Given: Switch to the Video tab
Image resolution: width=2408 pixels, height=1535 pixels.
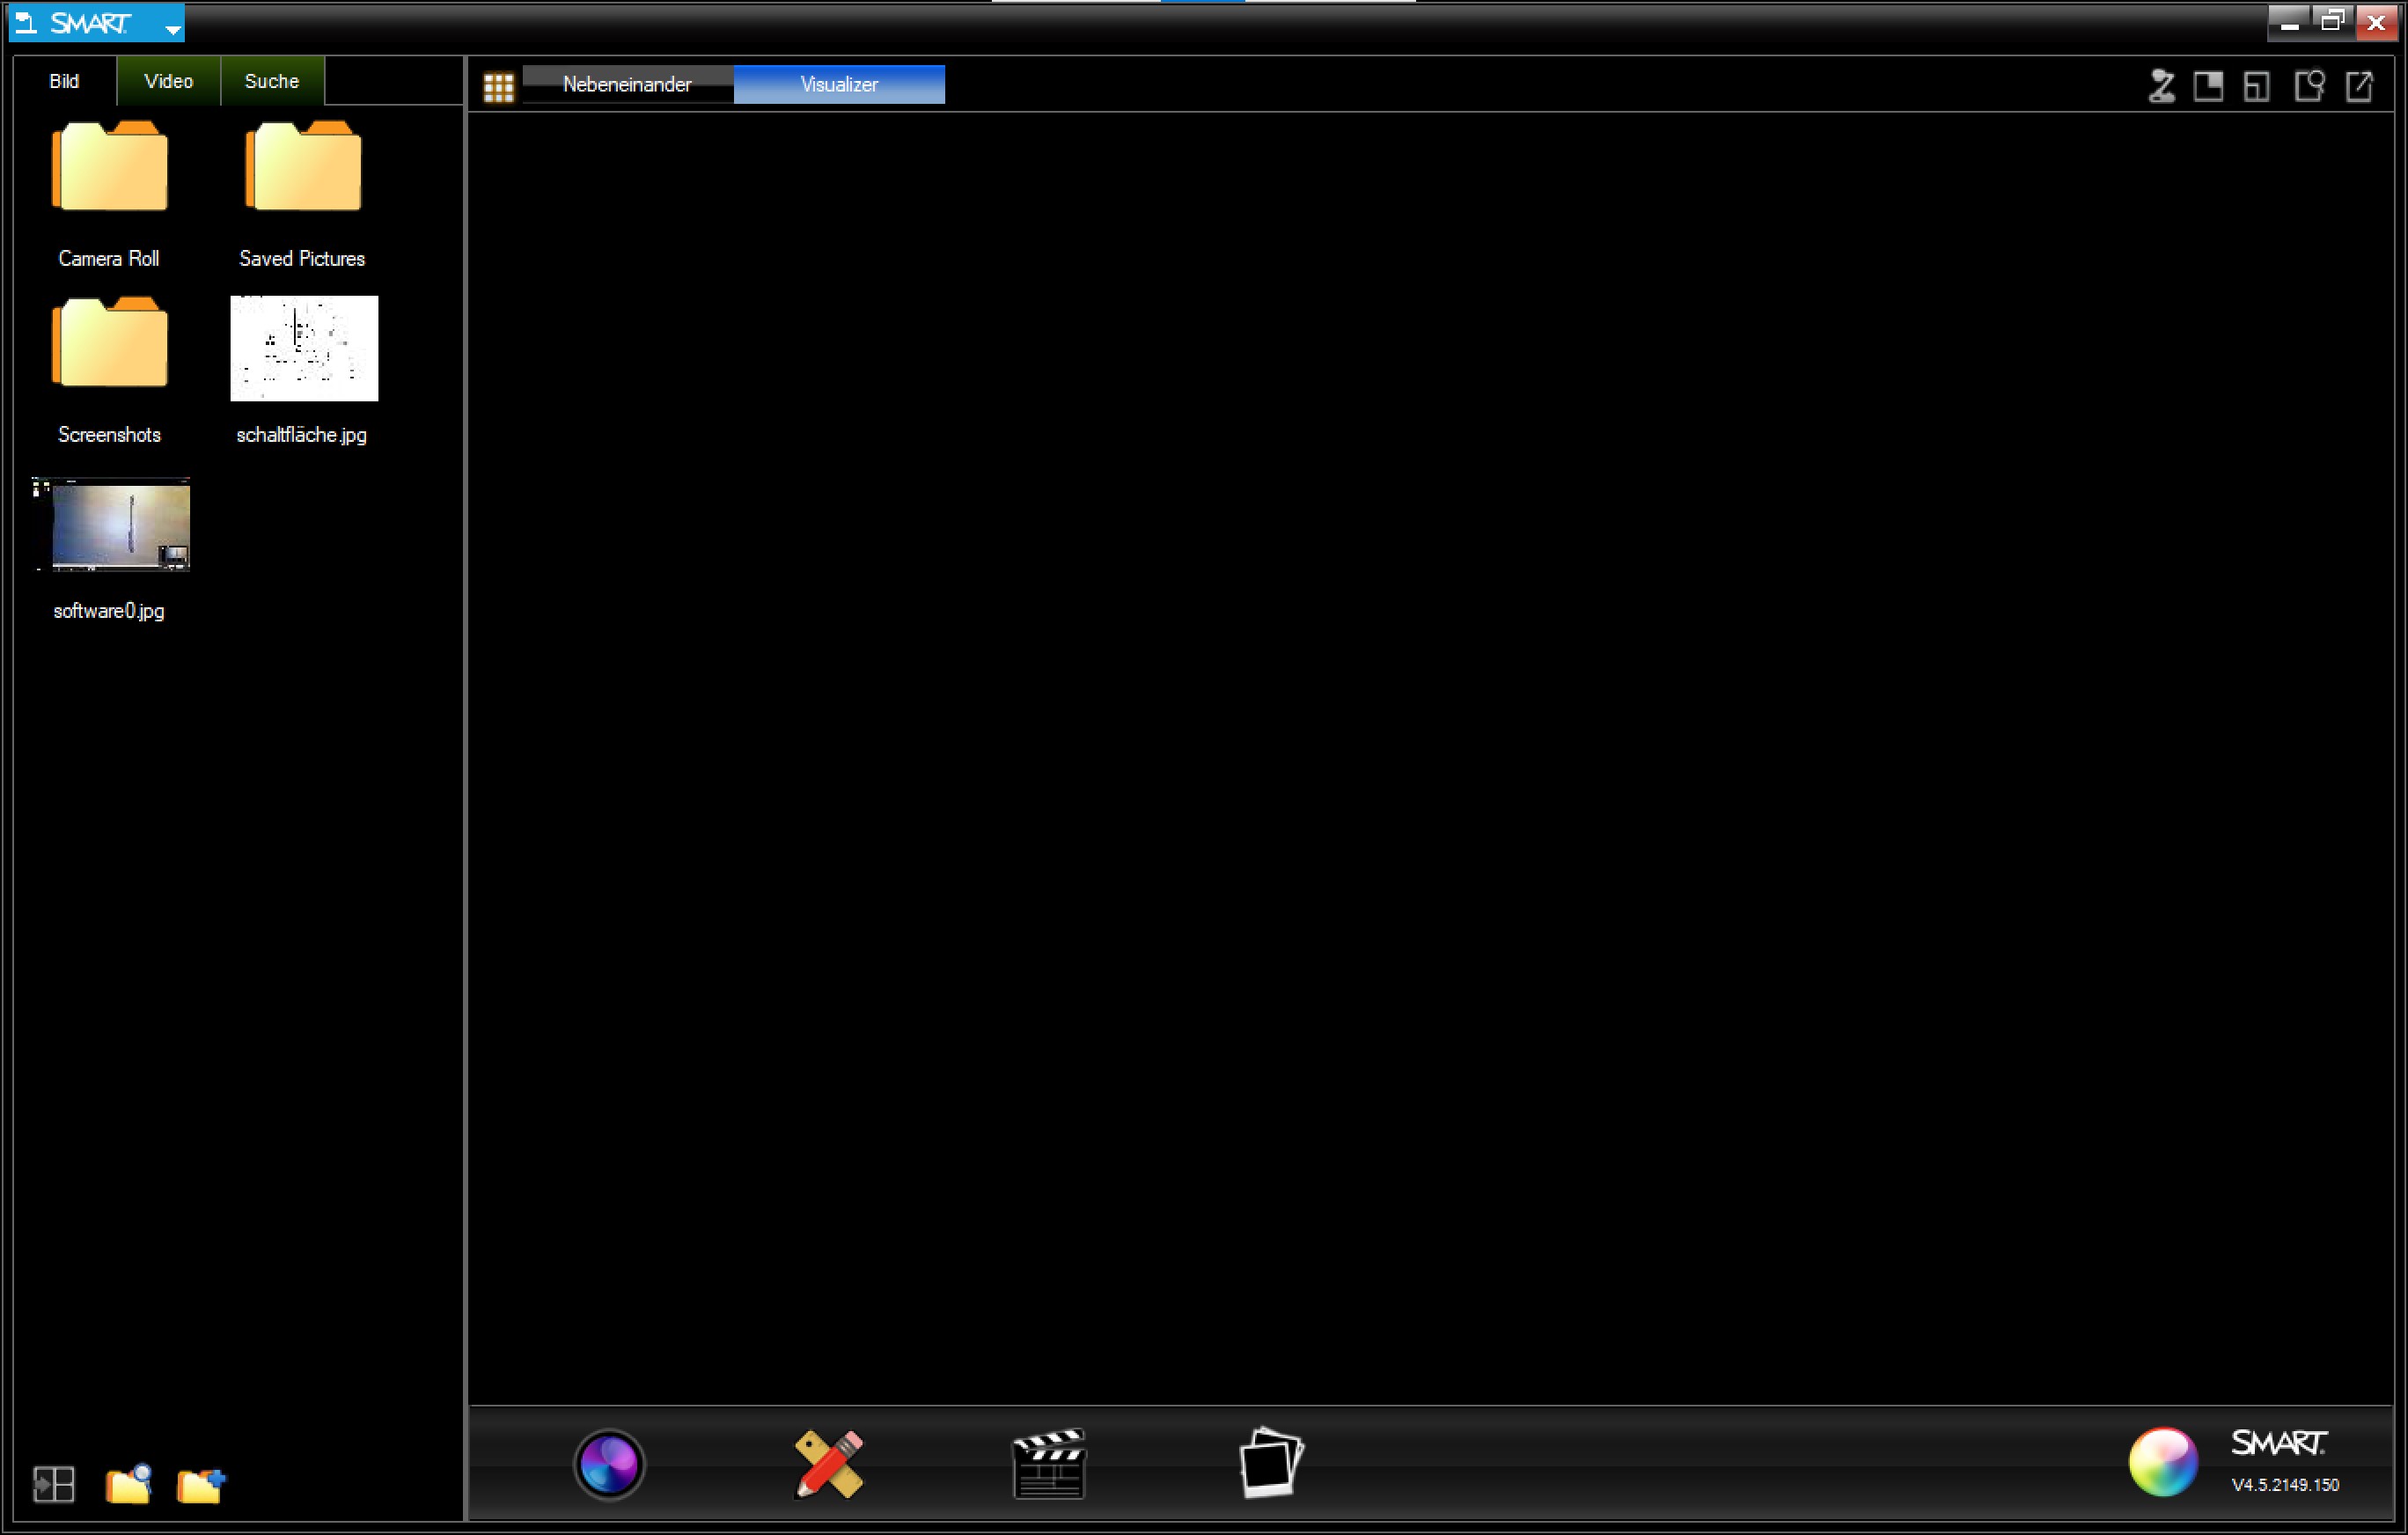Looking at the screenshot, I should coord(168,81).
